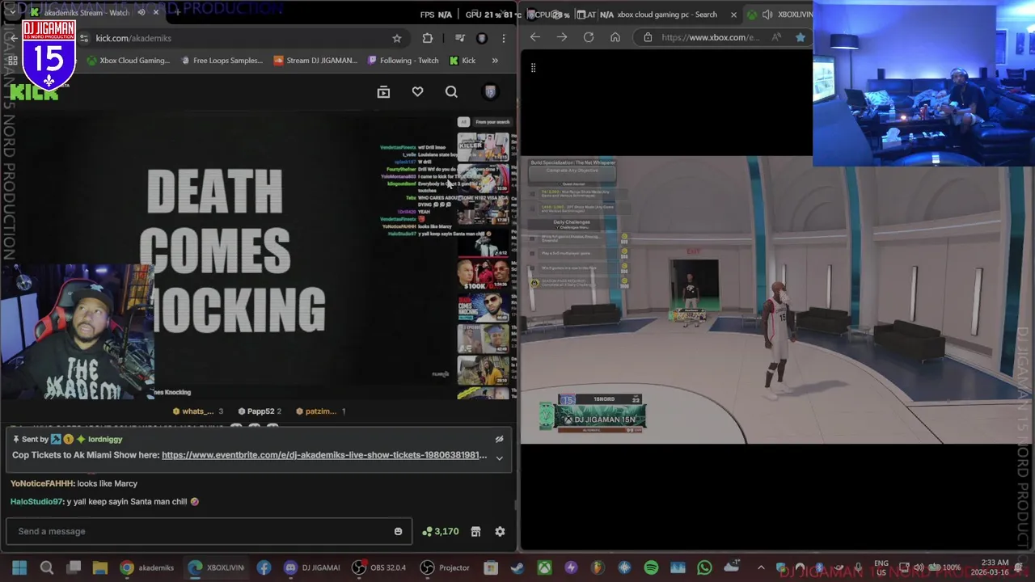Click the Kick logo to go home
Screen dimensions: 1035x582
tap(34, 92)
